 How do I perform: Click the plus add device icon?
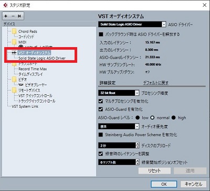point(6,16)
